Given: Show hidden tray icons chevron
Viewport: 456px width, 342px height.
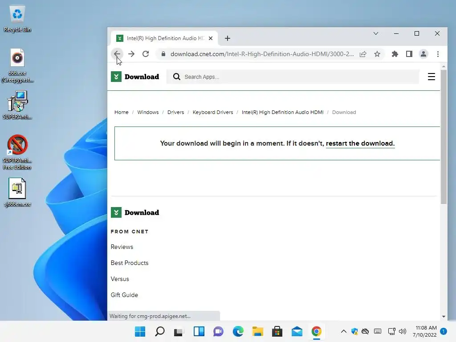Looking at the screenshot, I should [343, 331].
